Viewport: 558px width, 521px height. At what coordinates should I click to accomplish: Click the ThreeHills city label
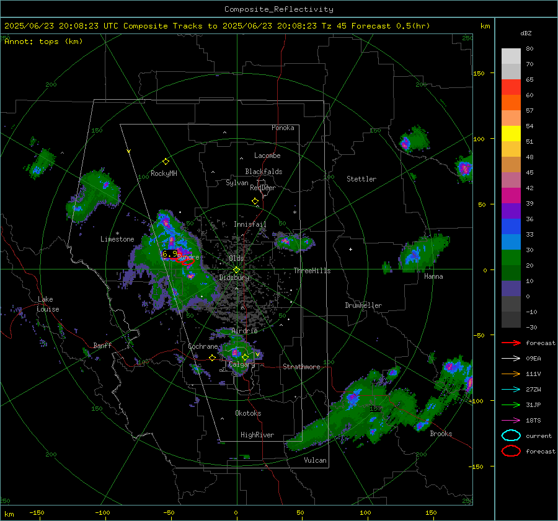click(x=312, y=271)
